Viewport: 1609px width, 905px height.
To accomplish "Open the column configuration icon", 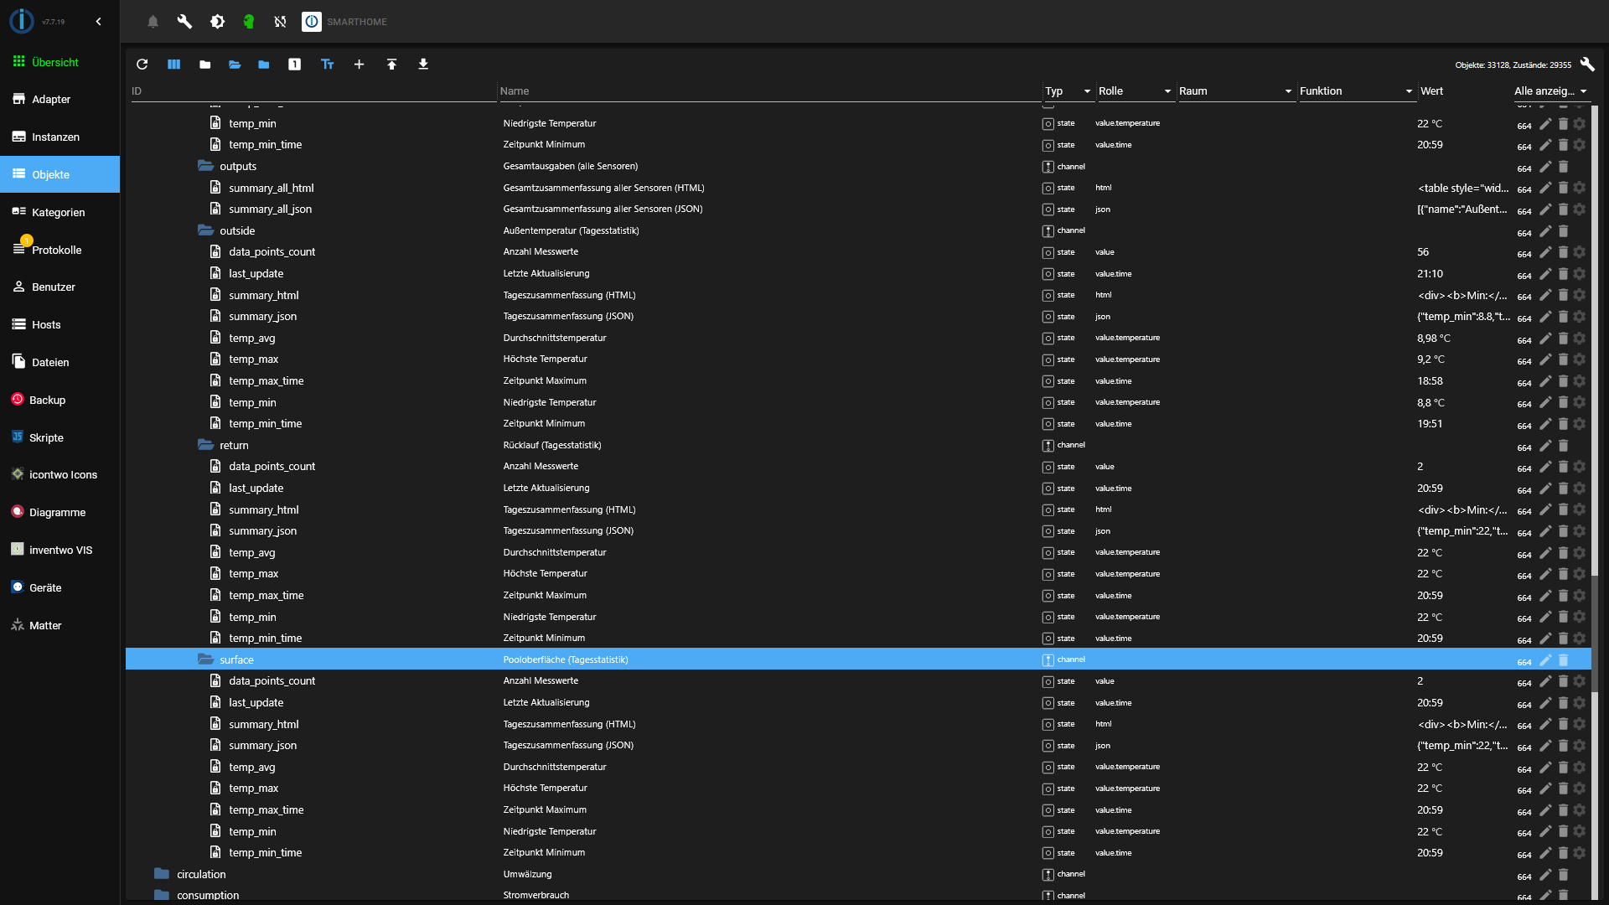I will click(173, 65).
